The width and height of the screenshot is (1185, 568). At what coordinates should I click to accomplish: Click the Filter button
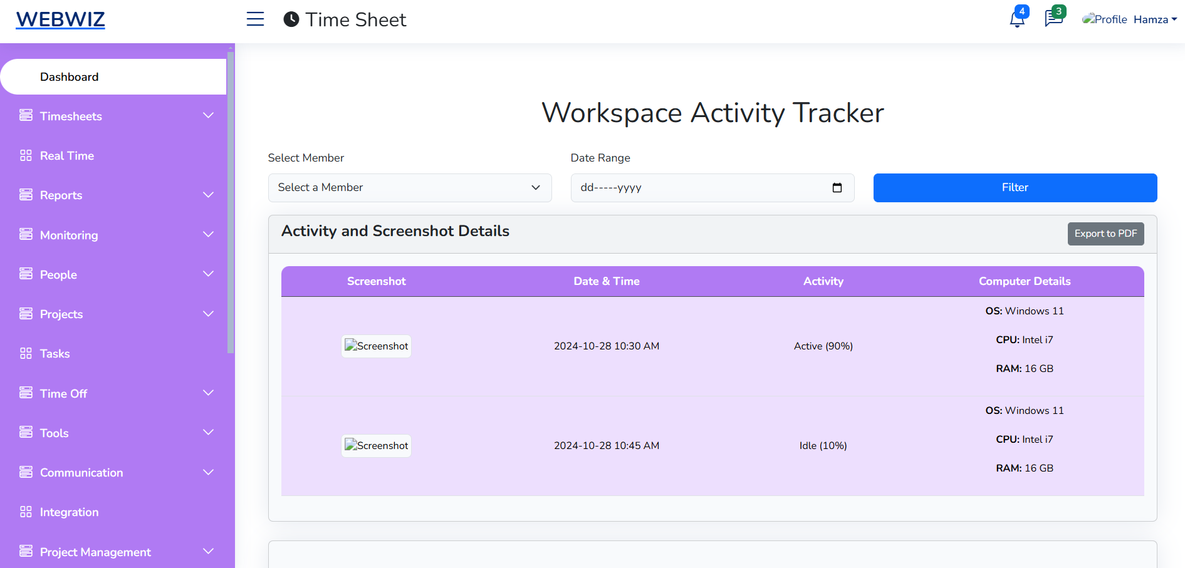tap(1015, 187)
